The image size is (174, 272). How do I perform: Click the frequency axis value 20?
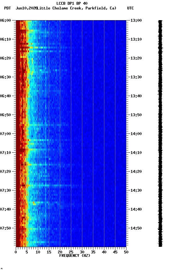[x=60, y=252]
